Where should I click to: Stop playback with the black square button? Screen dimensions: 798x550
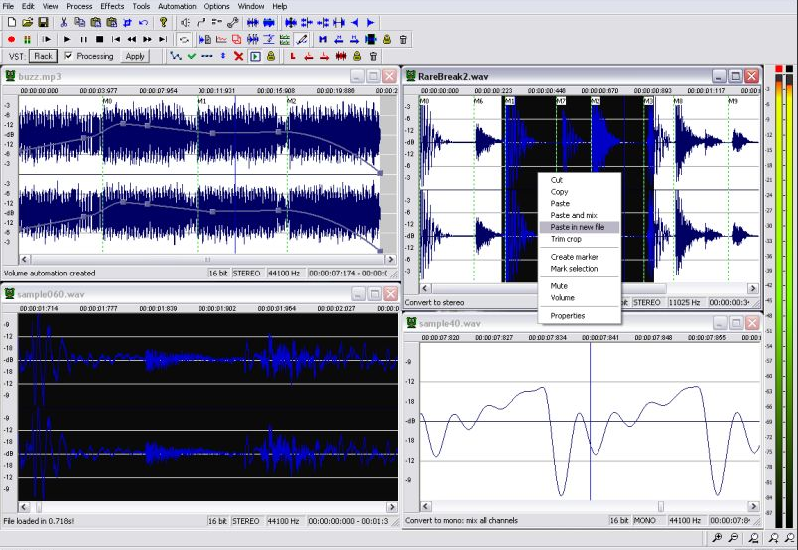tap(100, 39)
